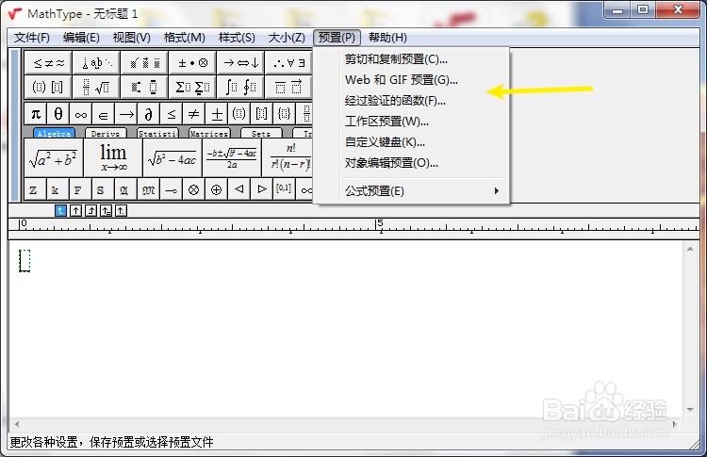
Task: Choose 自定义键盘(K)... menu item
Action: point(411,142)
